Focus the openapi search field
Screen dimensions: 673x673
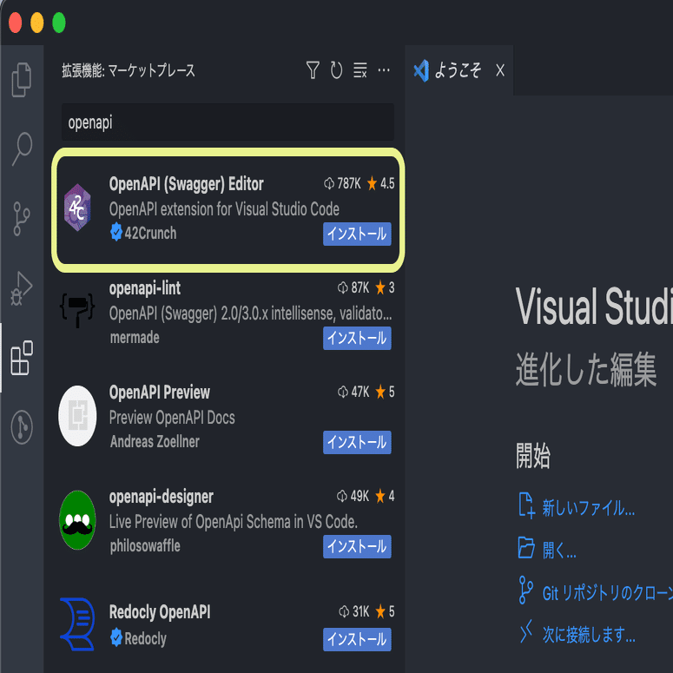pos(228,122)
